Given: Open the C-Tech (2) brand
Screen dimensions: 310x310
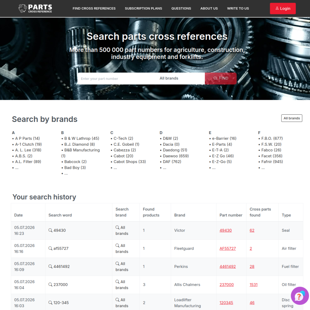Looking at the screenshot, I should click(x=123, y=138).
